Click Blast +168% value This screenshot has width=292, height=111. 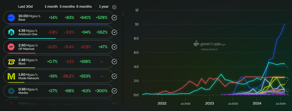pyautogui.click(x=85, y=61)
